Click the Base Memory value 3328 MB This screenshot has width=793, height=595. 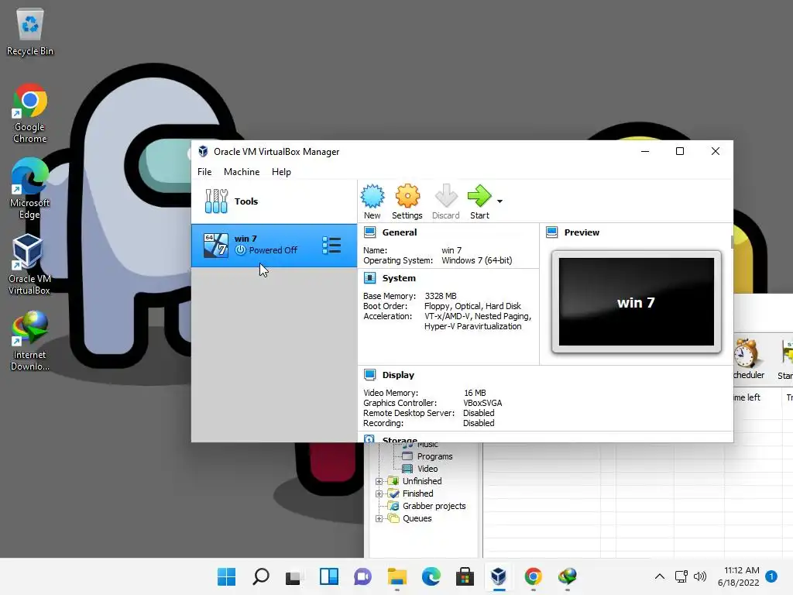pos(441,296)
